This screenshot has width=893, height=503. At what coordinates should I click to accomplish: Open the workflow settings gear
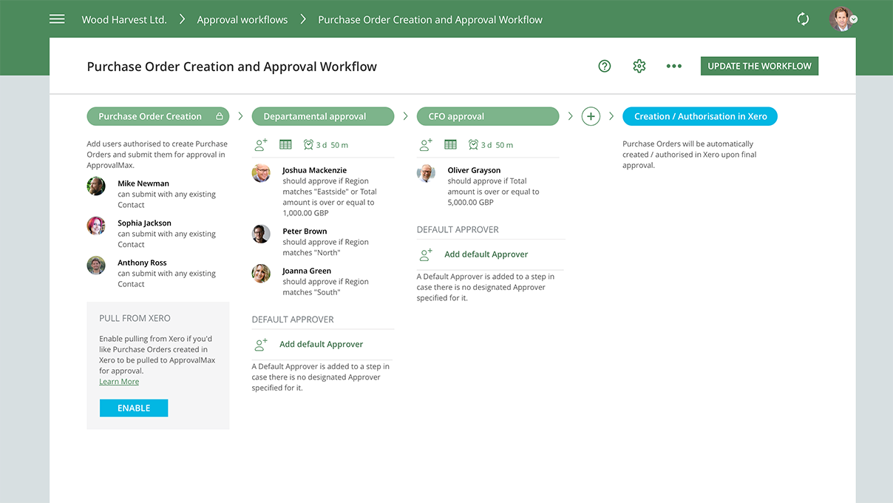(639, 66)
